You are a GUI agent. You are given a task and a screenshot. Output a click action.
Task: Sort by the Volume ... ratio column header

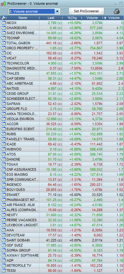113,18
